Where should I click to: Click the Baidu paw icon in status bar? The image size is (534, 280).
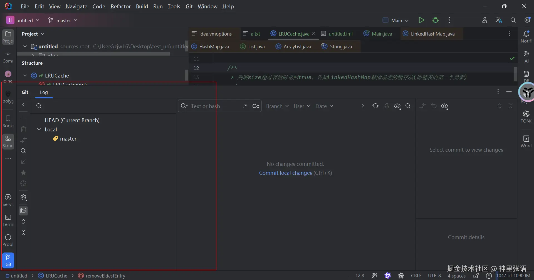click(401, 276)
